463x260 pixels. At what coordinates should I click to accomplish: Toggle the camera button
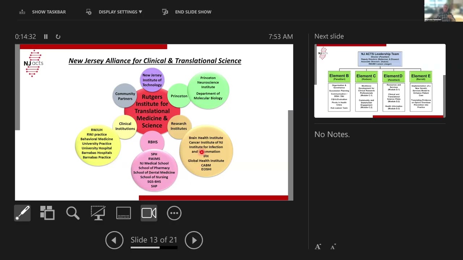(149, 213)
